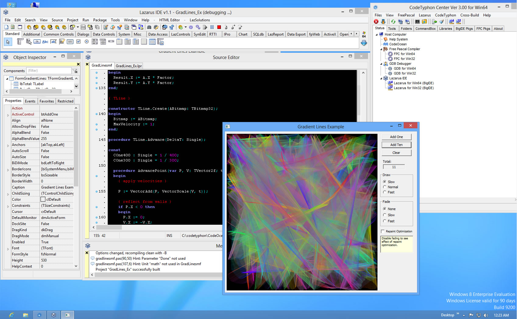Click the 64-bit Lazarus icon in CodeTyphon toolbar
517x319 pixels.
coord(451,22)
